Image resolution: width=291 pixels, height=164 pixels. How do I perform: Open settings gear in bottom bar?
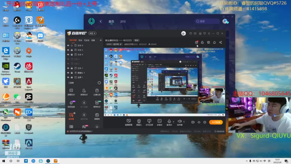click(x=205, y=122)
